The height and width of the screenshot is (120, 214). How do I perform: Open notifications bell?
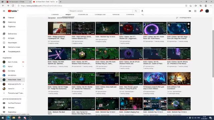click(x=201, y=11)
